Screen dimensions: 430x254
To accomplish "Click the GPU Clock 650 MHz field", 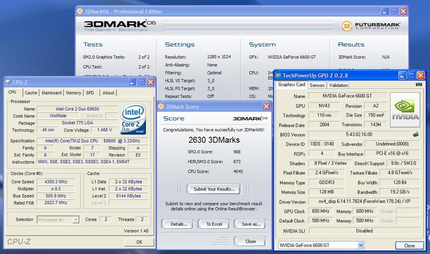I will point(320,211).
